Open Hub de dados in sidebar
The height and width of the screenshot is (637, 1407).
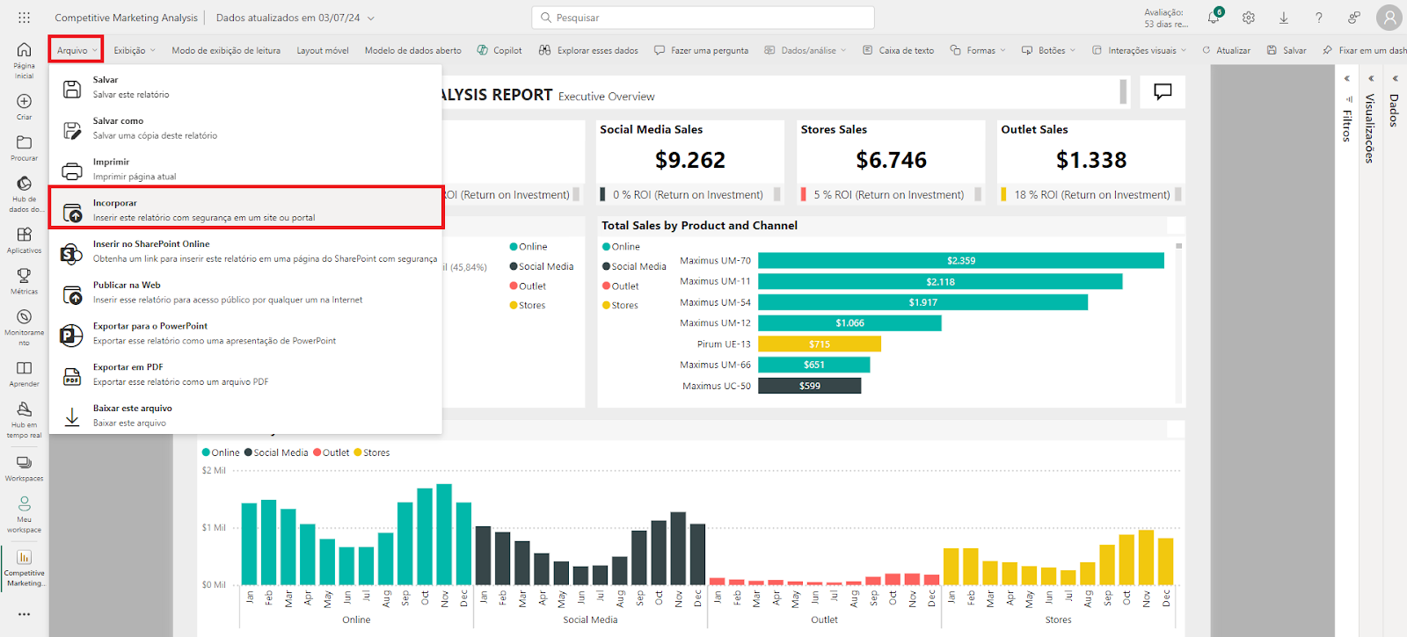24,194
